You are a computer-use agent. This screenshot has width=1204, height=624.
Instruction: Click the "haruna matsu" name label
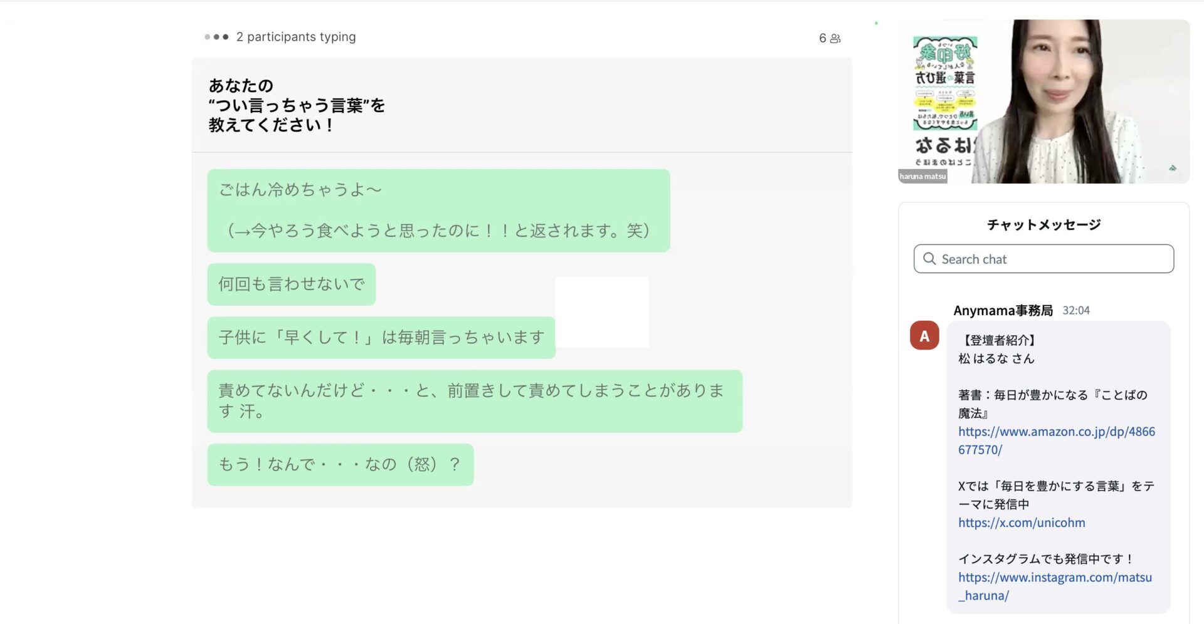(x=922, y=177)
